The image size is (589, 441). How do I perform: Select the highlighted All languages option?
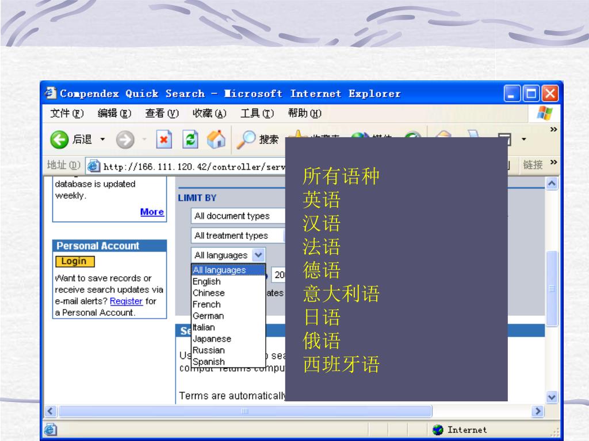point(228,270)
